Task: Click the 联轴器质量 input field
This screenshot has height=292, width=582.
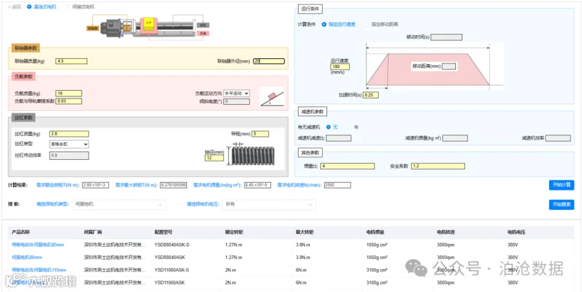Action: (x=72, y=62)
